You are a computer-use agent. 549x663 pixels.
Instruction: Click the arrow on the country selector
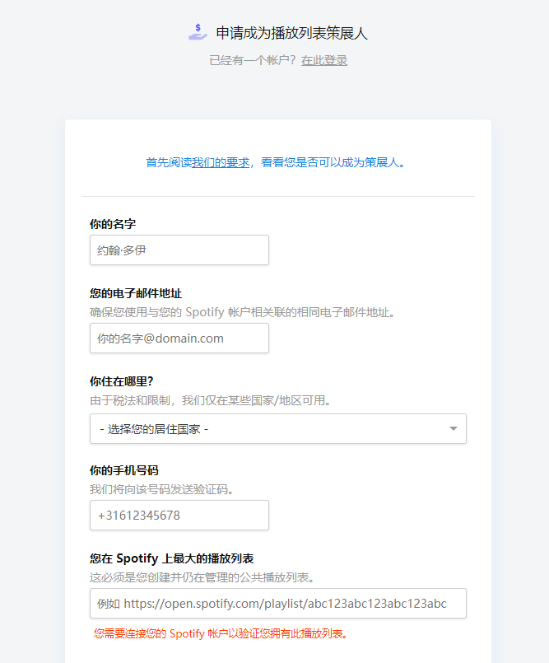(x=453, y=429)
